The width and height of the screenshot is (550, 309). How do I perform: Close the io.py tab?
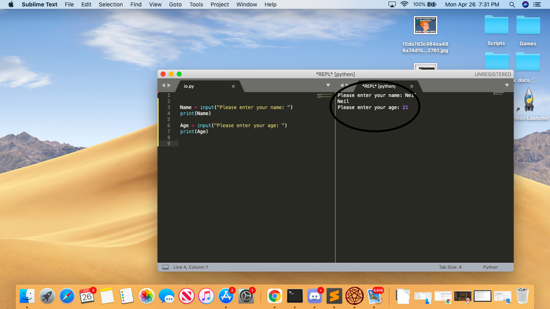coord(233,86)
